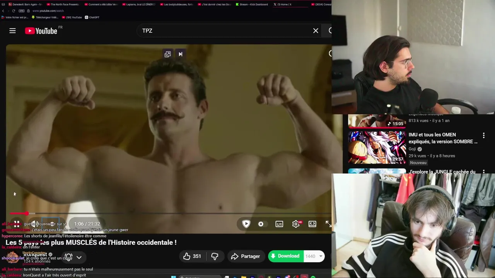Reload the page with refresh icon

(14, 11)
